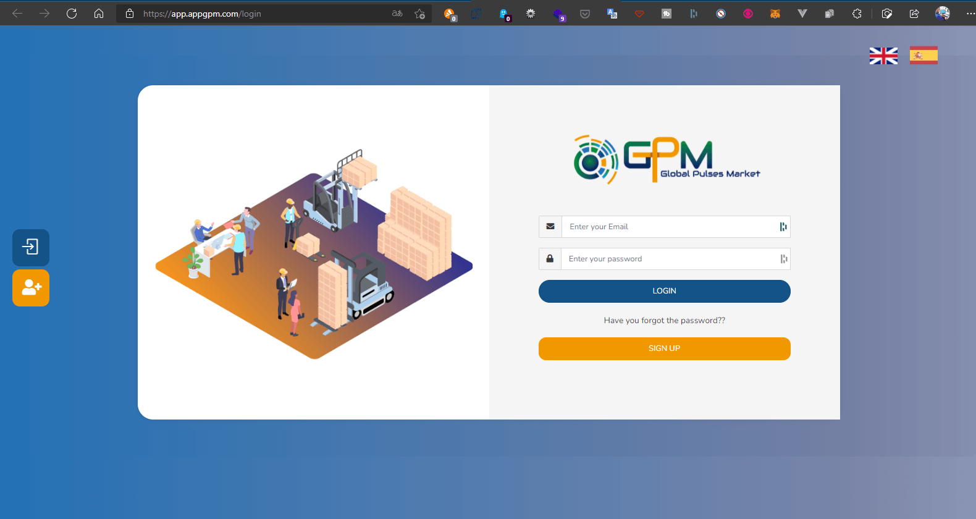Open the Pocket extension
The height and width of the screenshot is (519, 976).
[x=585, y=14]
